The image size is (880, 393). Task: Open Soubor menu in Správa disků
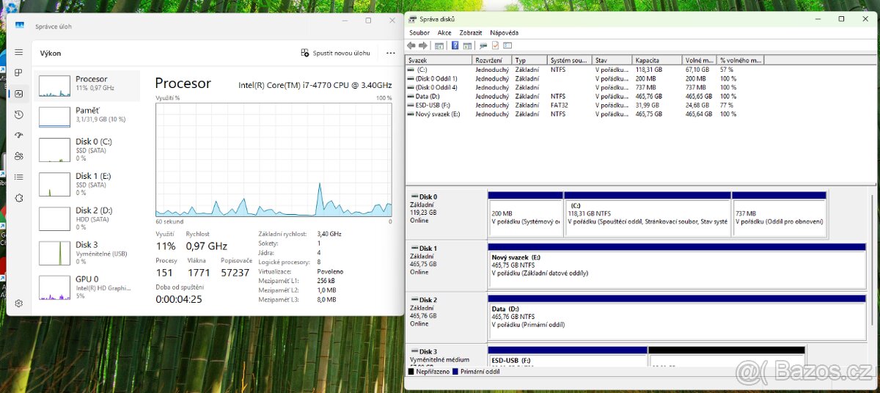(419, 32)
